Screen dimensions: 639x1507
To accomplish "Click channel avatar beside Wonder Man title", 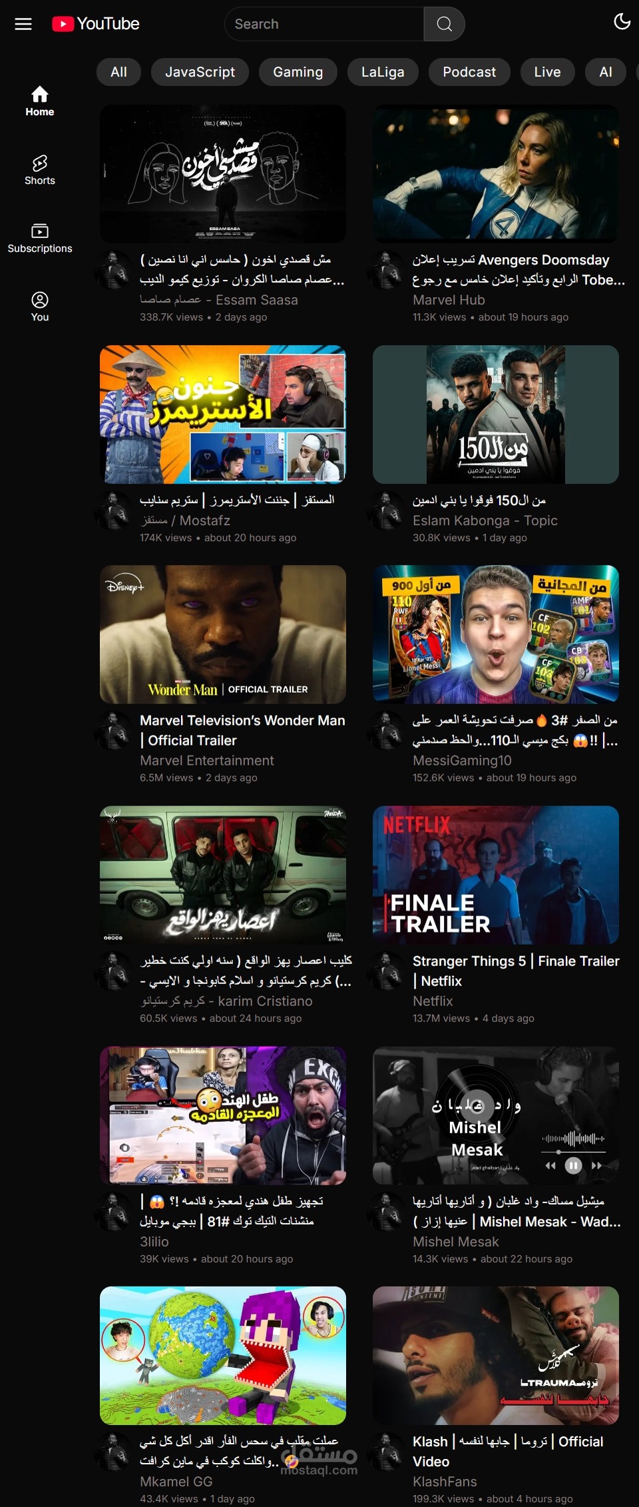I will coord(113,730).
